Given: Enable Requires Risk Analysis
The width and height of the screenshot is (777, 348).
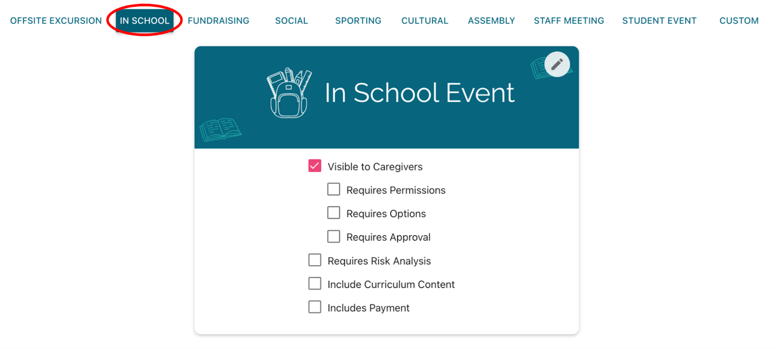Looking at the screenshot, I should click(x=315, y=260).
